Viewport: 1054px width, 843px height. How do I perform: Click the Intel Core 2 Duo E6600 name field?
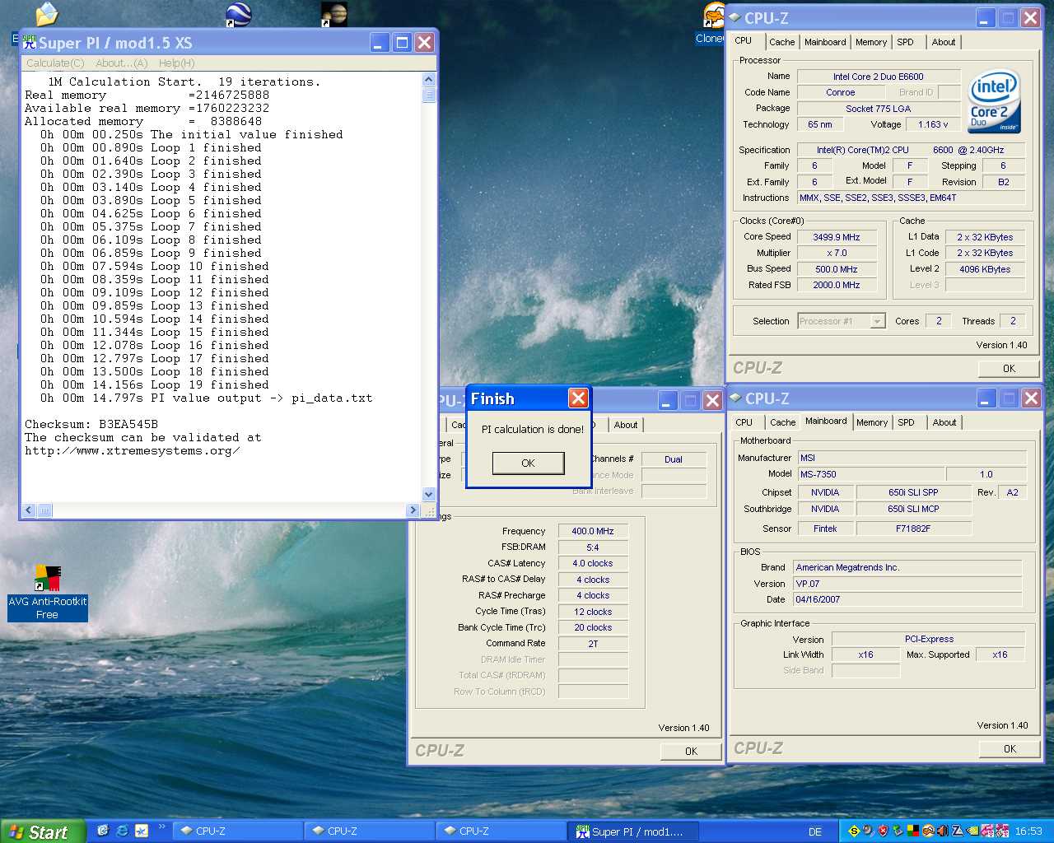click(x=878, y=77)
